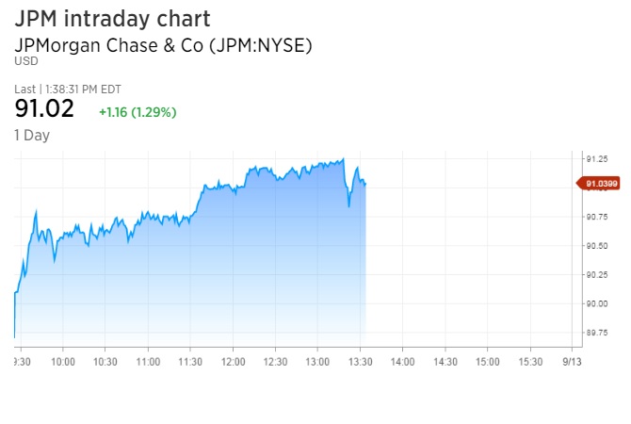
Task: Click the 9/13 date axis label
Action: [x=573, y=361]
